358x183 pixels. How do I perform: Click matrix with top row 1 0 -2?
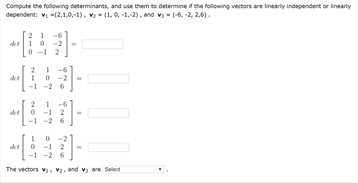[x=48, y=147]
